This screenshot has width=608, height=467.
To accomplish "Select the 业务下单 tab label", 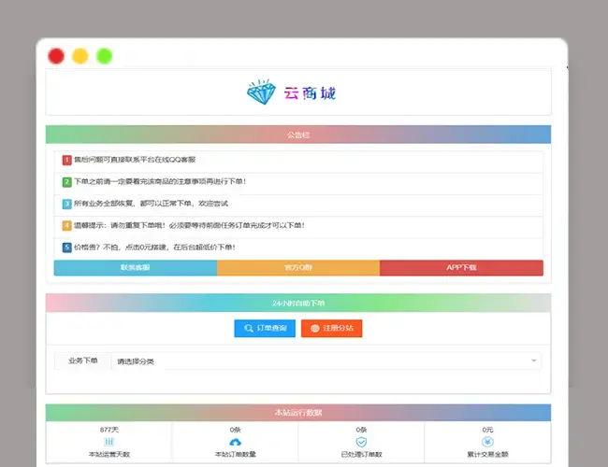I will point(81,361).
